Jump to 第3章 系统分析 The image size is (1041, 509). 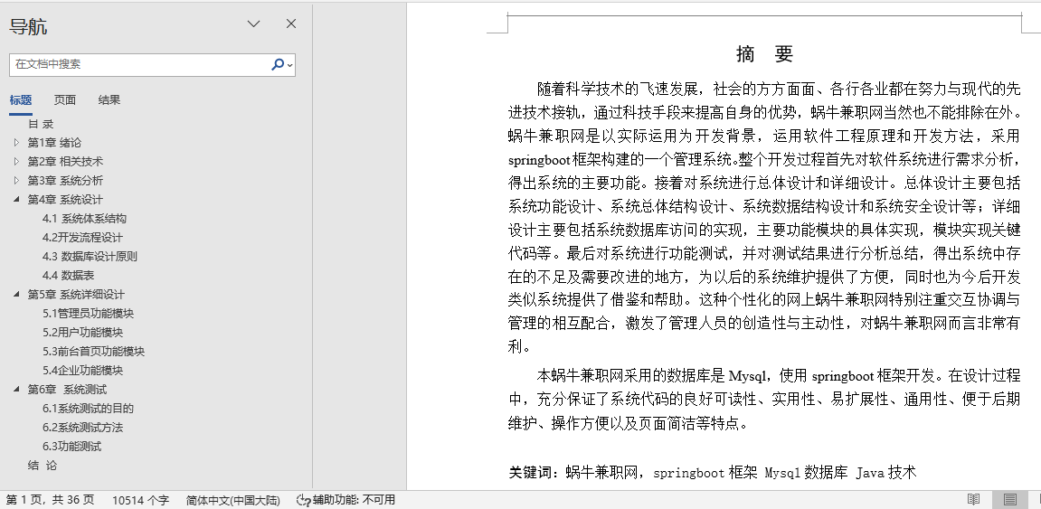tap(65, 181)
